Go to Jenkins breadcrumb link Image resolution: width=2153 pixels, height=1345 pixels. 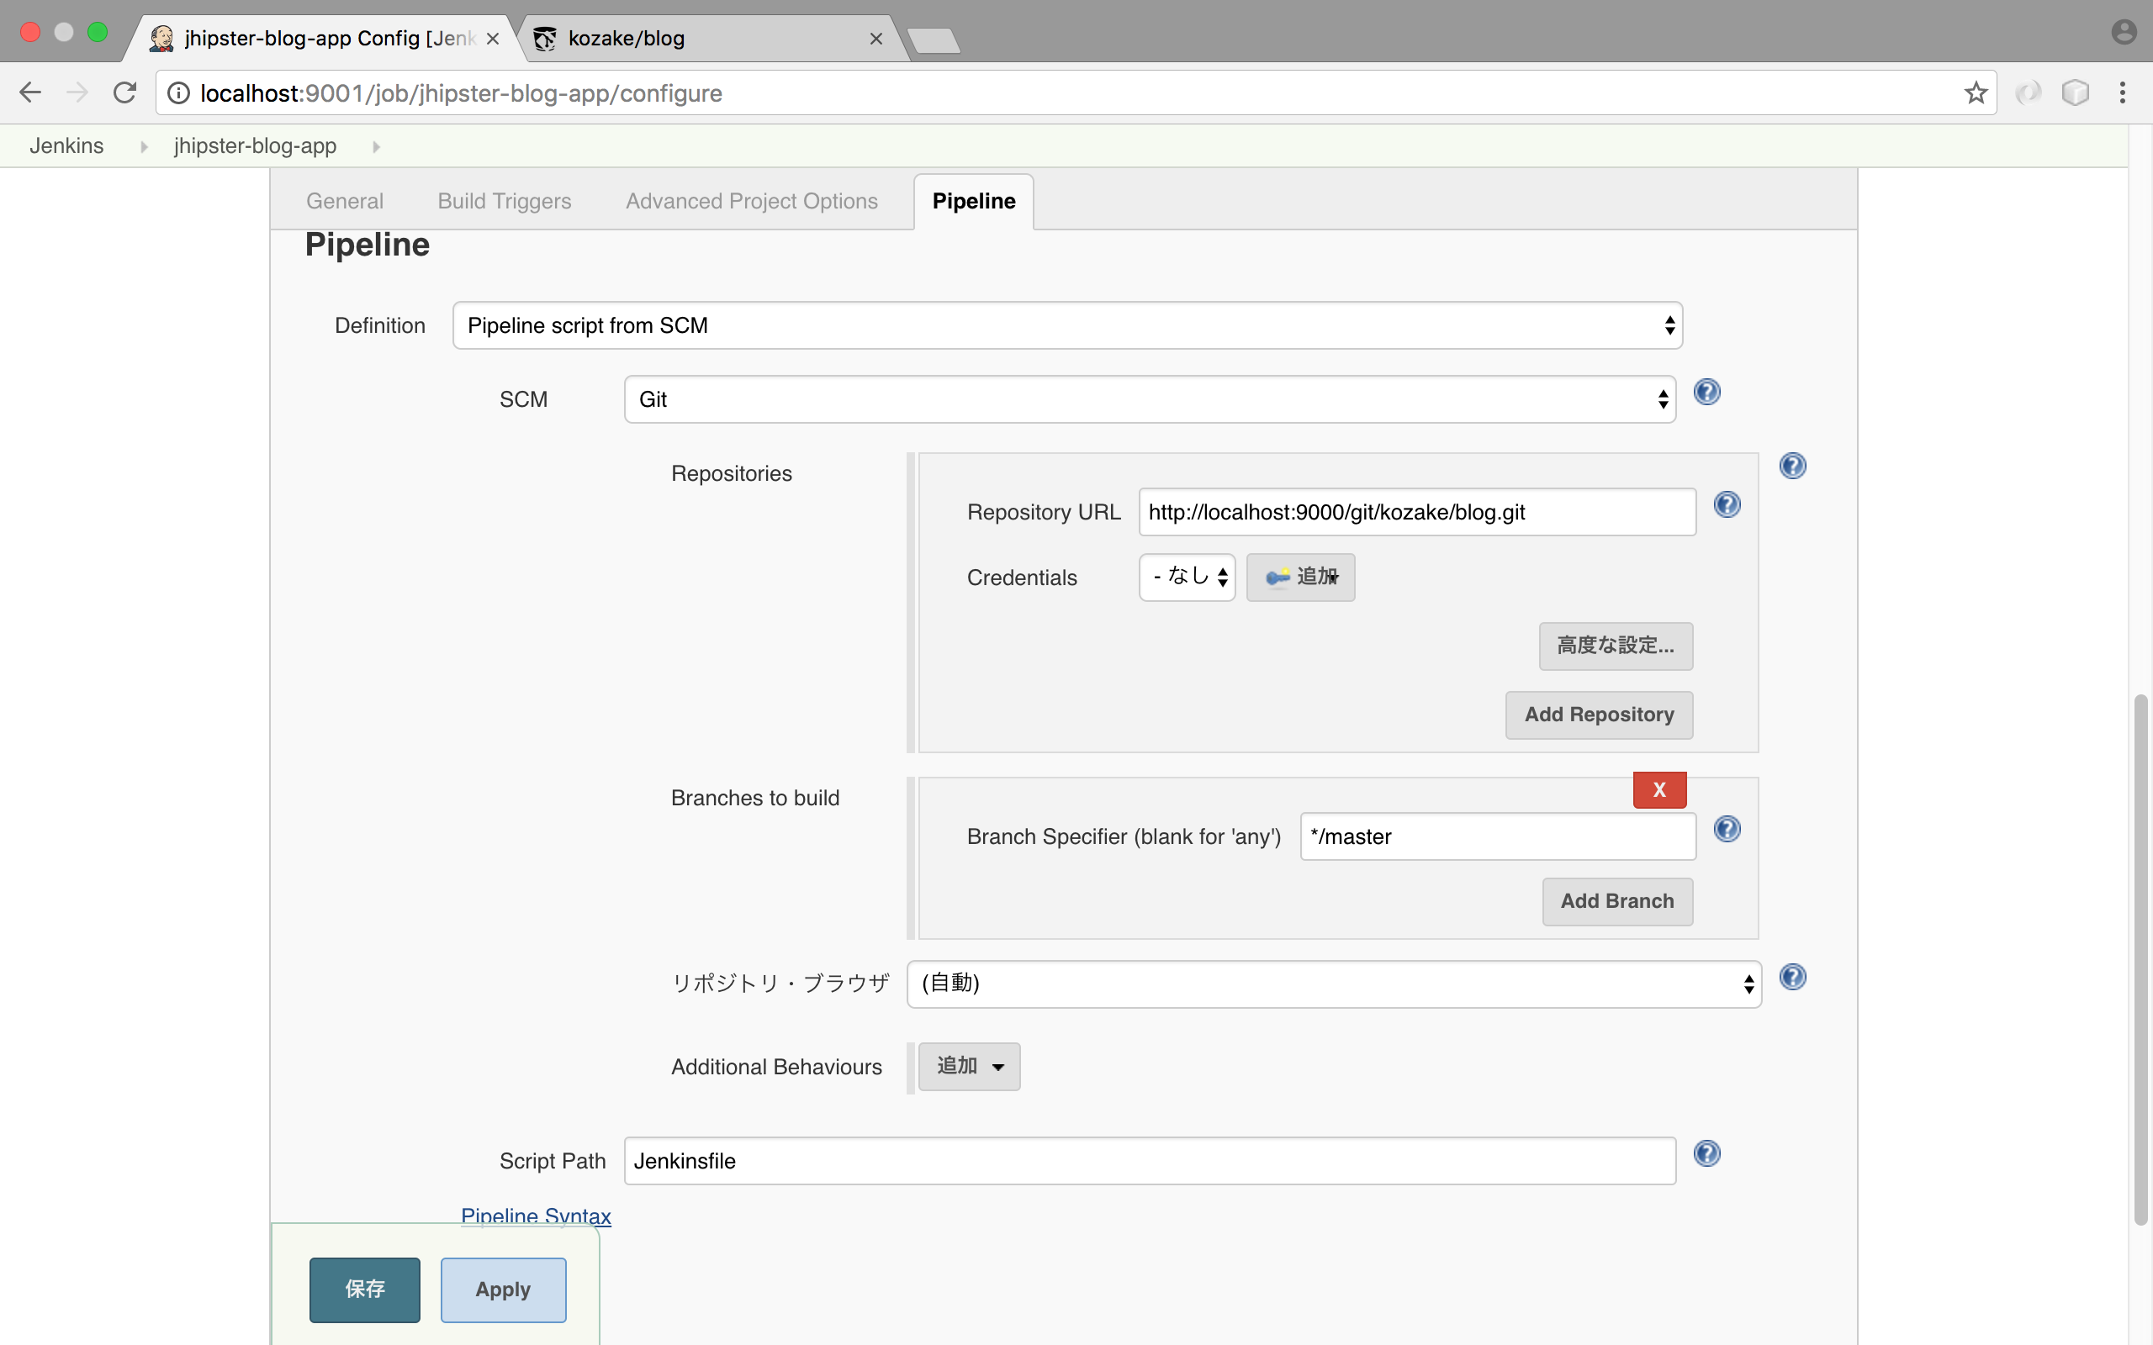tap(66, 146)
